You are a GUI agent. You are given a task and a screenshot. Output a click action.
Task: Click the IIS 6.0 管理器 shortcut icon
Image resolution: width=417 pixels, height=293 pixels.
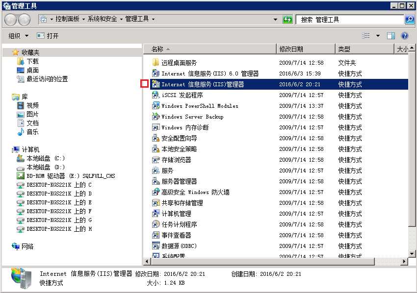(156, 73)
